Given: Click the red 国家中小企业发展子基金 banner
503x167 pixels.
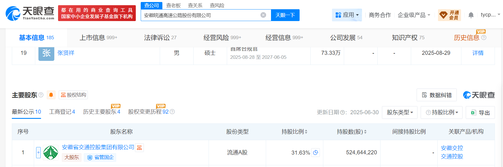Looking at the screenshot, I should [x=97, y=13].
